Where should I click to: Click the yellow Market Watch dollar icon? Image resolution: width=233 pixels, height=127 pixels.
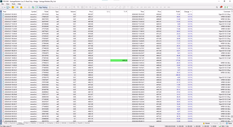(x=13, y=7)
